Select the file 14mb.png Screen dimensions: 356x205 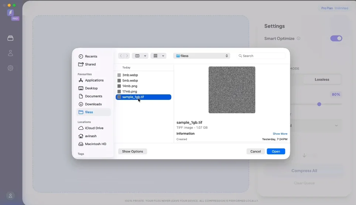pos(144,86)
